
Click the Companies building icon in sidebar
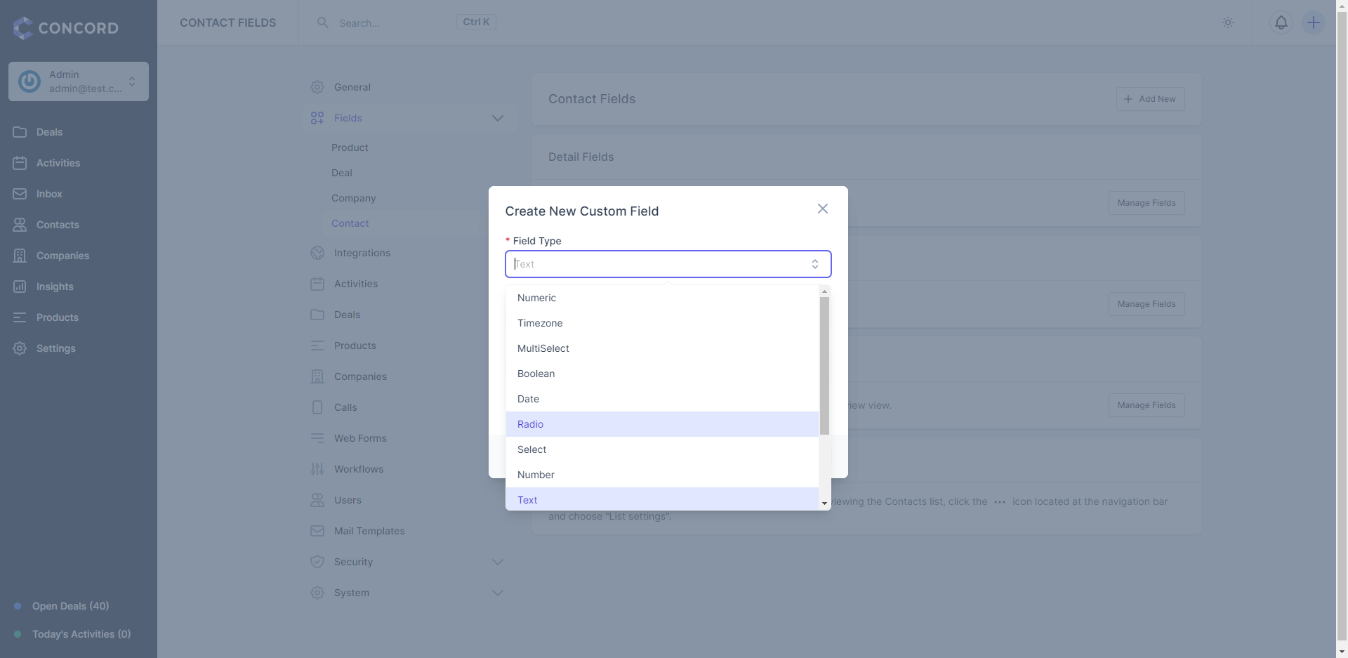(20, 256)
